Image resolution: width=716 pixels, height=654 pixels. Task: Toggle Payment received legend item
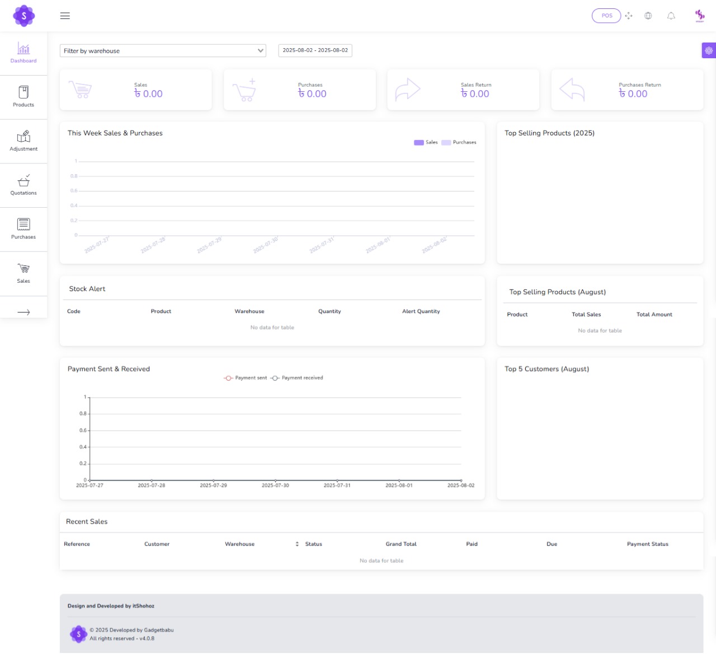297,378
